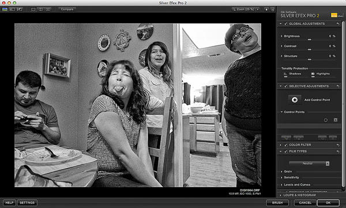Click the DIGI1964.ORF file name text

[x=250, y=190]
